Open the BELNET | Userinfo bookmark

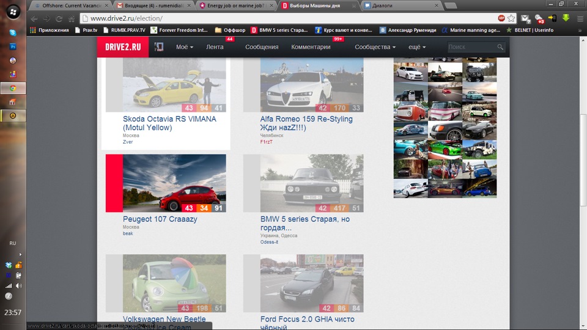[x=530, y=30]
